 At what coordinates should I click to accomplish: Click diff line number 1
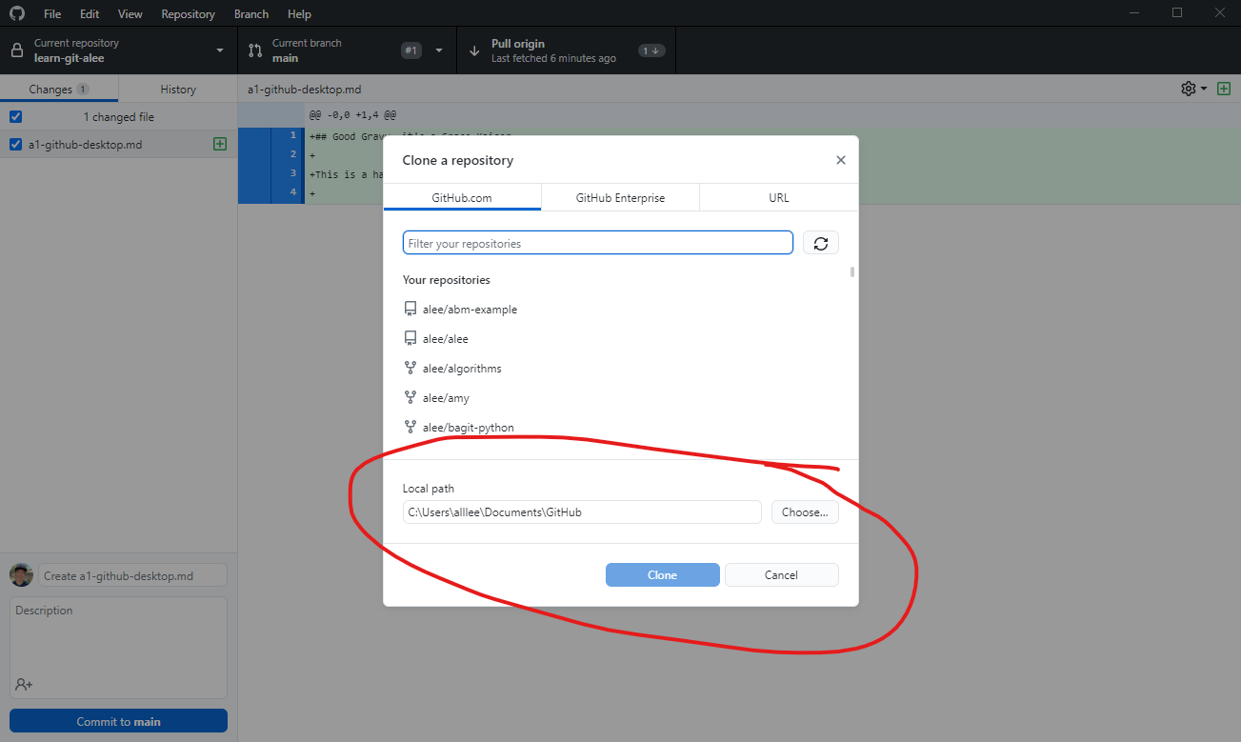(x=293, y=136)
